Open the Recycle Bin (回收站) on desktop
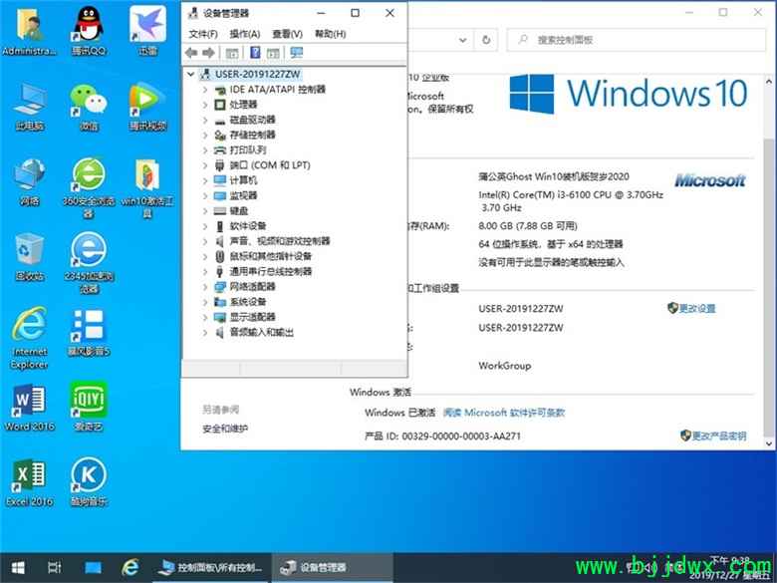Screen dimensions: 777x583 [28, 252]
